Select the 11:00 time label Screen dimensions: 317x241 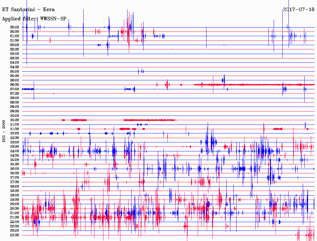(x=15, y=125)
